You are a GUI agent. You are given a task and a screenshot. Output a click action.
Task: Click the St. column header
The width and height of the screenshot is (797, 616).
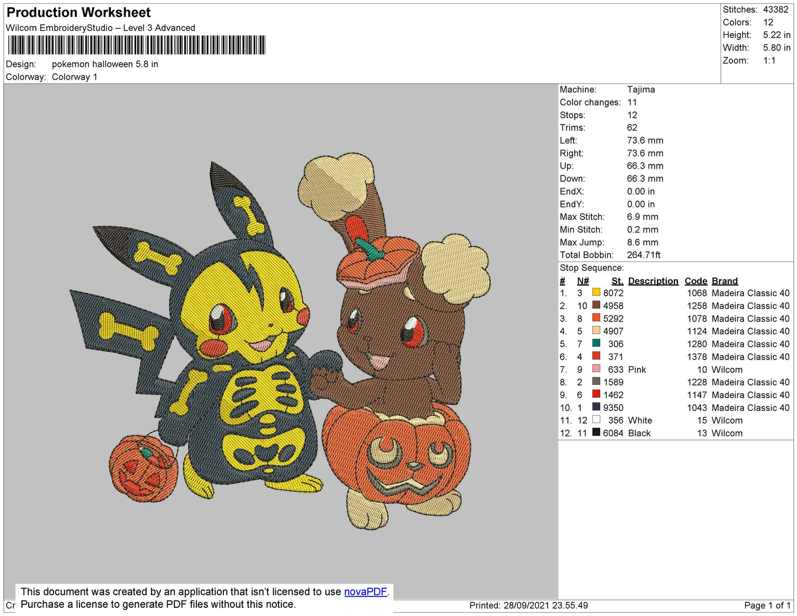(x=618, y=281)
